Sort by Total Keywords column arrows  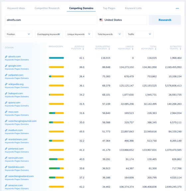(x=155, y=49)
